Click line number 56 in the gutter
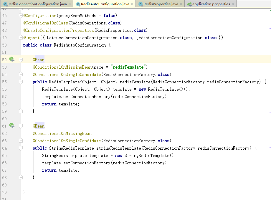This screenshot has width=271, height=200. pos(4,89)
